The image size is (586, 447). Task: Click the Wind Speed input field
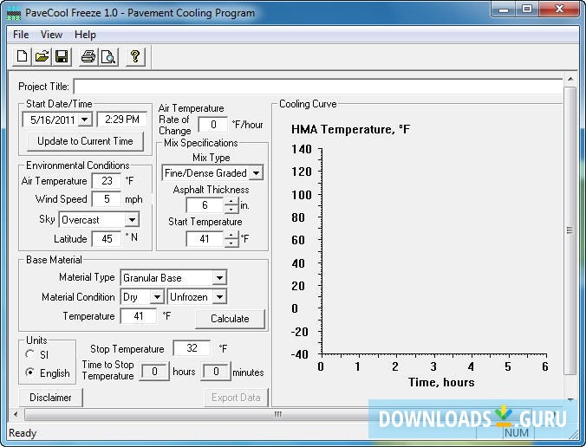(107, 199)
